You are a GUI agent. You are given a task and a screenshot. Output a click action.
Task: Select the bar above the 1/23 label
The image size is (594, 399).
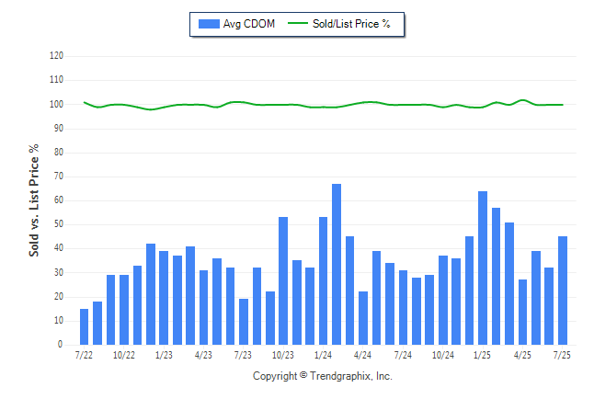tap(164, 298)
